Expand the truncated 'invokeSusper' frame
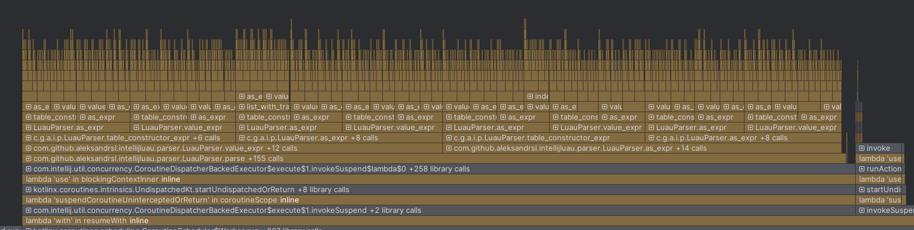 pos(862,210)
